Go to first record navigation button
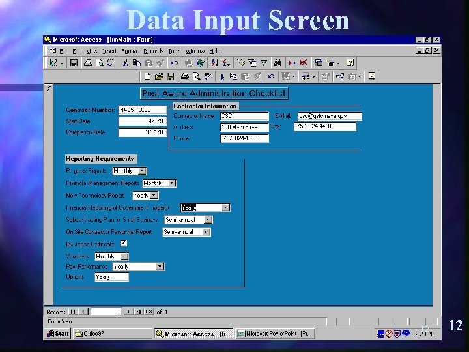Image resolution: width=469 pixels, height=352 pixels. coord(73,312)
